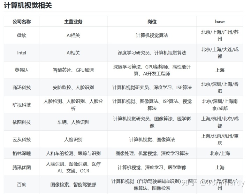251x194 pixels.
Task: Click the 计算机视觉、图像算法 cell
Action: pos(152,140)
